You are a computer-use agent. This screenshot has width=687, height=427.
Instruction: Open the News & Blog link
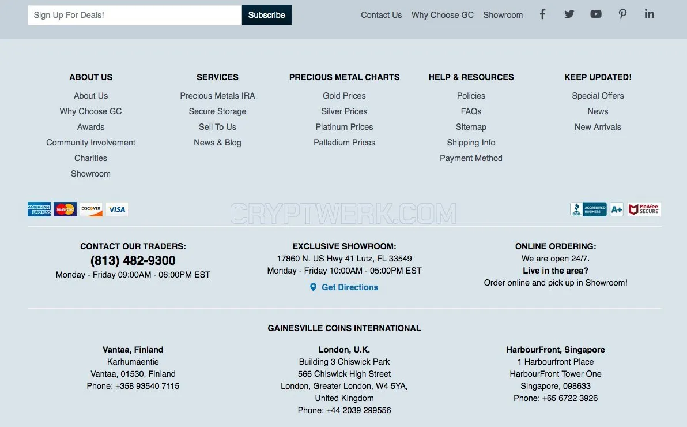click(x=217, y=143)
